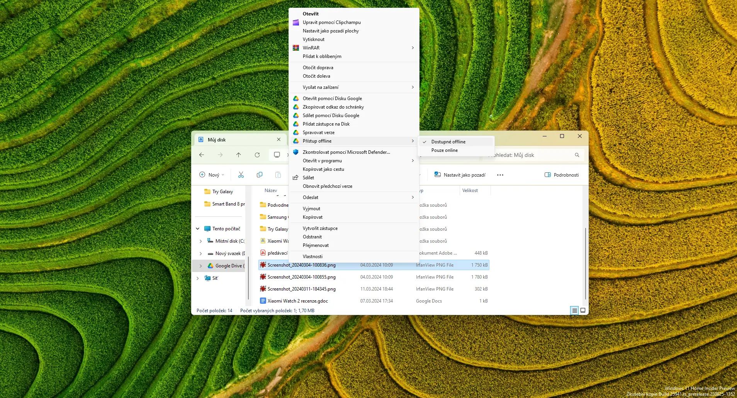Select Smart Band 8 folder in sidebar

tap(224, 204)
